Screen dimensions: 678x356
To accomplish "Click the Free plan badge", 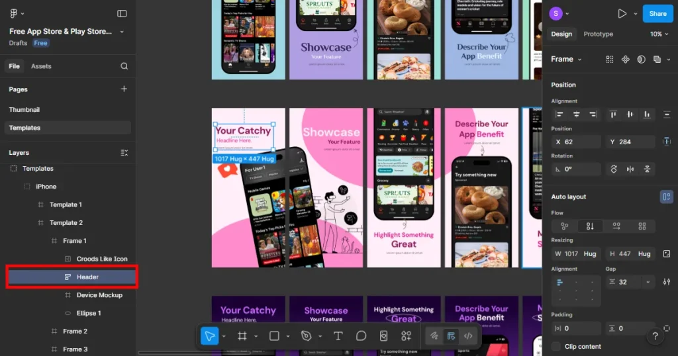I will pos(40,43).
